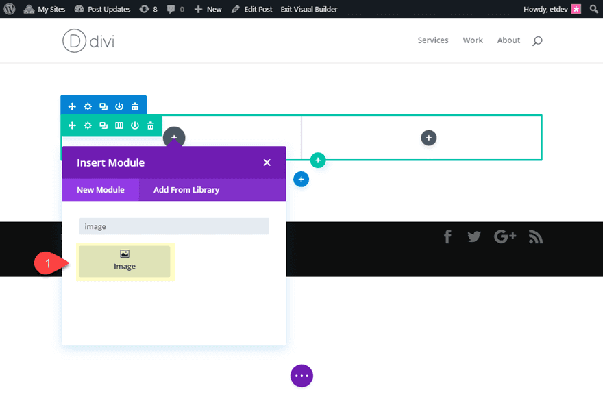Image resolution: width=603 pixels, height=401 pixels.
Task: Open the search icon in the site header
Action: (x=537, y=40)
